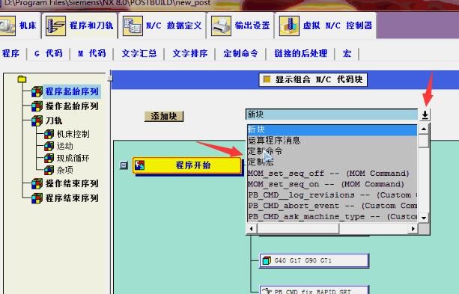Collapse the 程序开始 event with the minus box
This screenshot has width=459, height=294.
[124, 166]
